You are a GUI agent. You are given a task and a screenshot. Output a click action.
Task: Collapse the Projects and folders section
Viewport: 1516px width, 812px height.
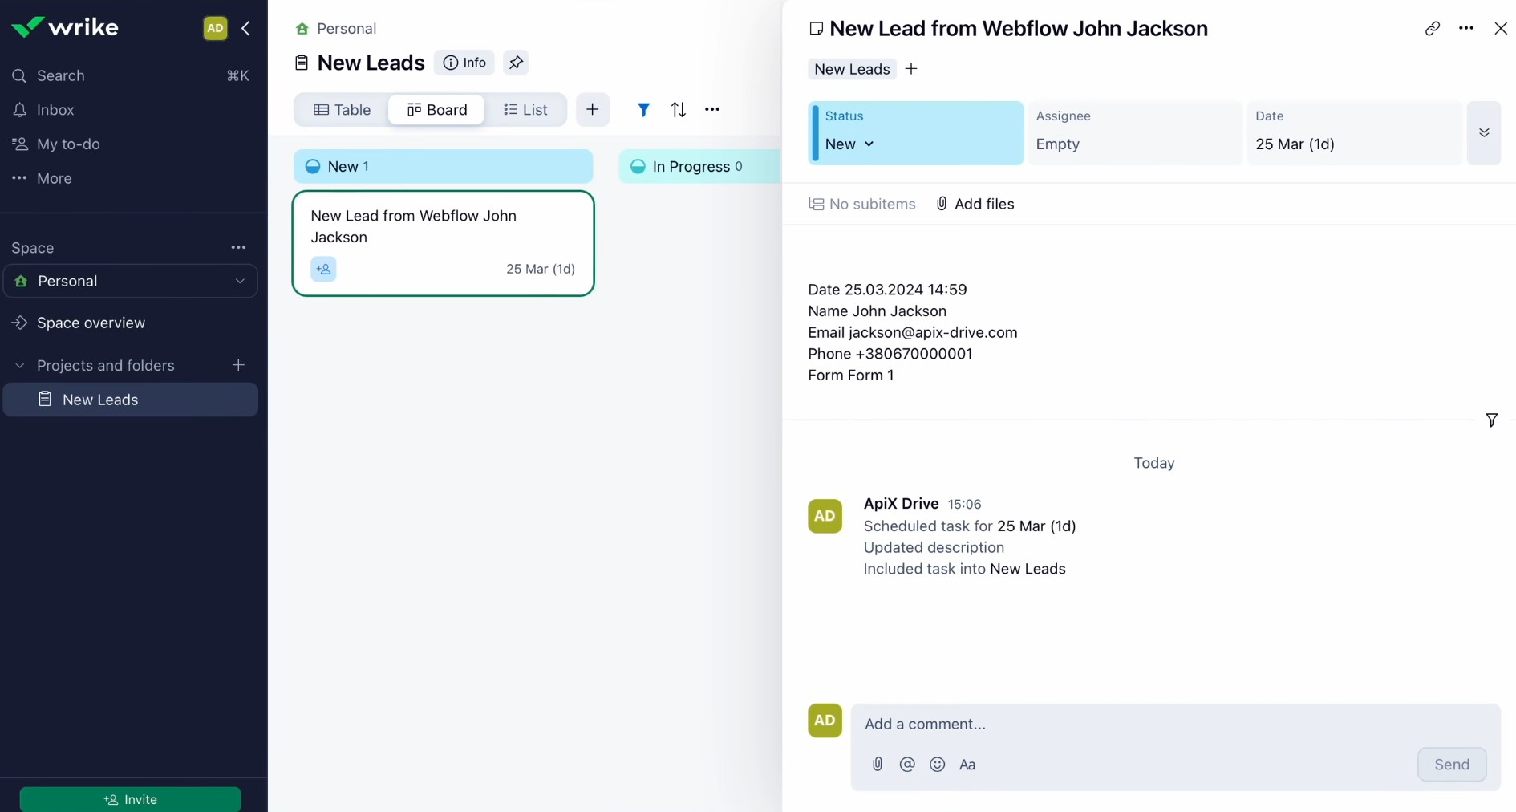(18, 366)
